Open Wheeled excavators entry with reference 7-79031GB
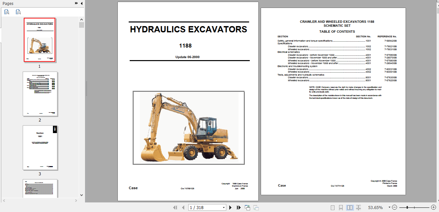 329,49
